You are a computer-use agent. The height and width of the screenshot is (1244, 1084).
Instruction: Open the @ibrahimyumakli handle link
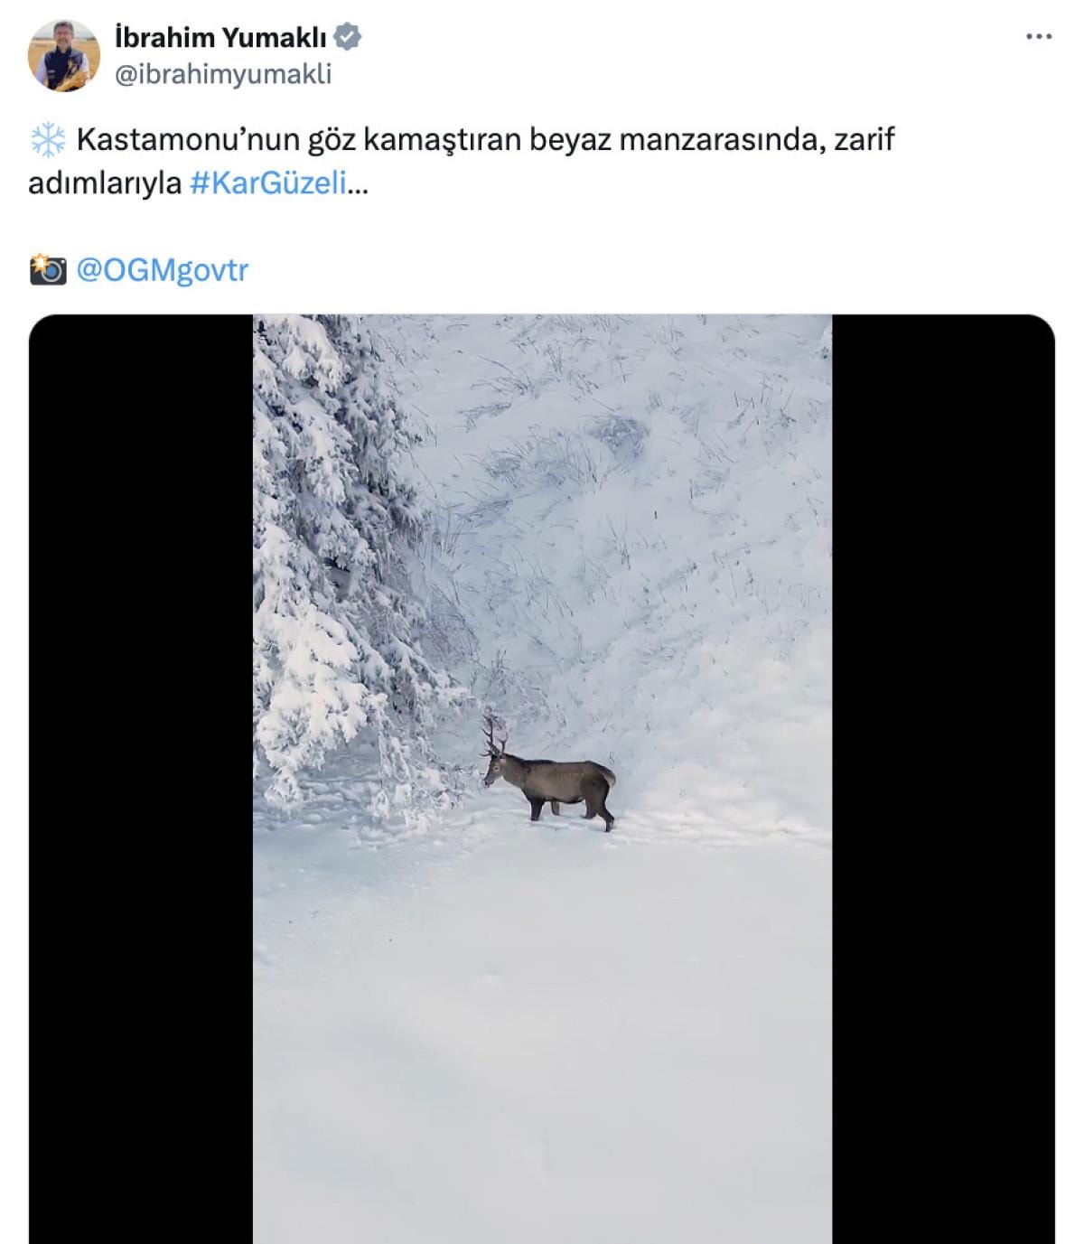tap(223, 74)
